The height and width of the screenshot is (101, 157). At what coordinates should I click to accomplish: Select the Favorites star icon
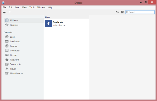7,25
